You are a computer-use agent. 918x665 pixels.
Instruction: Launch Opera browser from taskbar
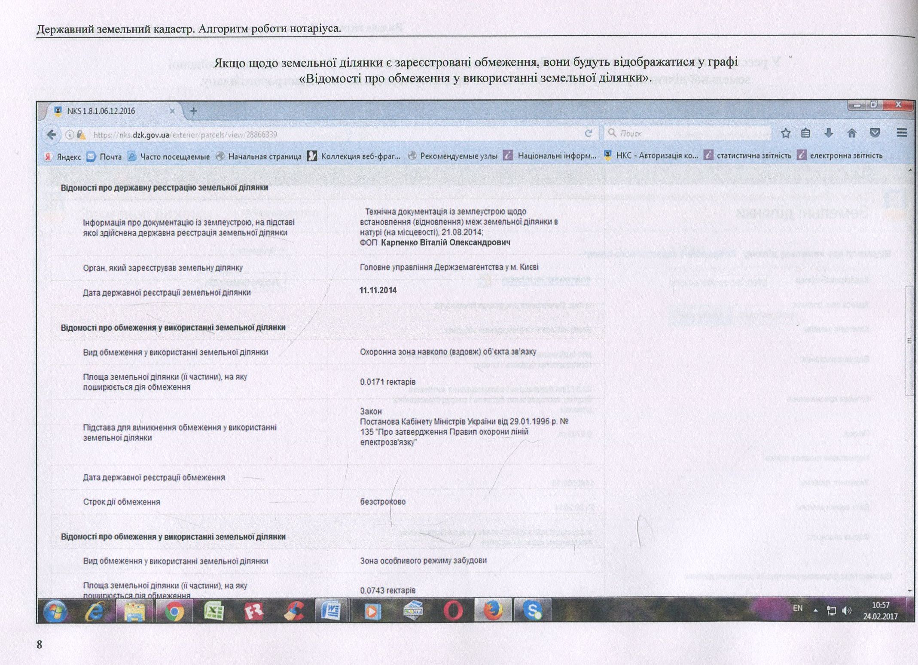coord(453,610)
